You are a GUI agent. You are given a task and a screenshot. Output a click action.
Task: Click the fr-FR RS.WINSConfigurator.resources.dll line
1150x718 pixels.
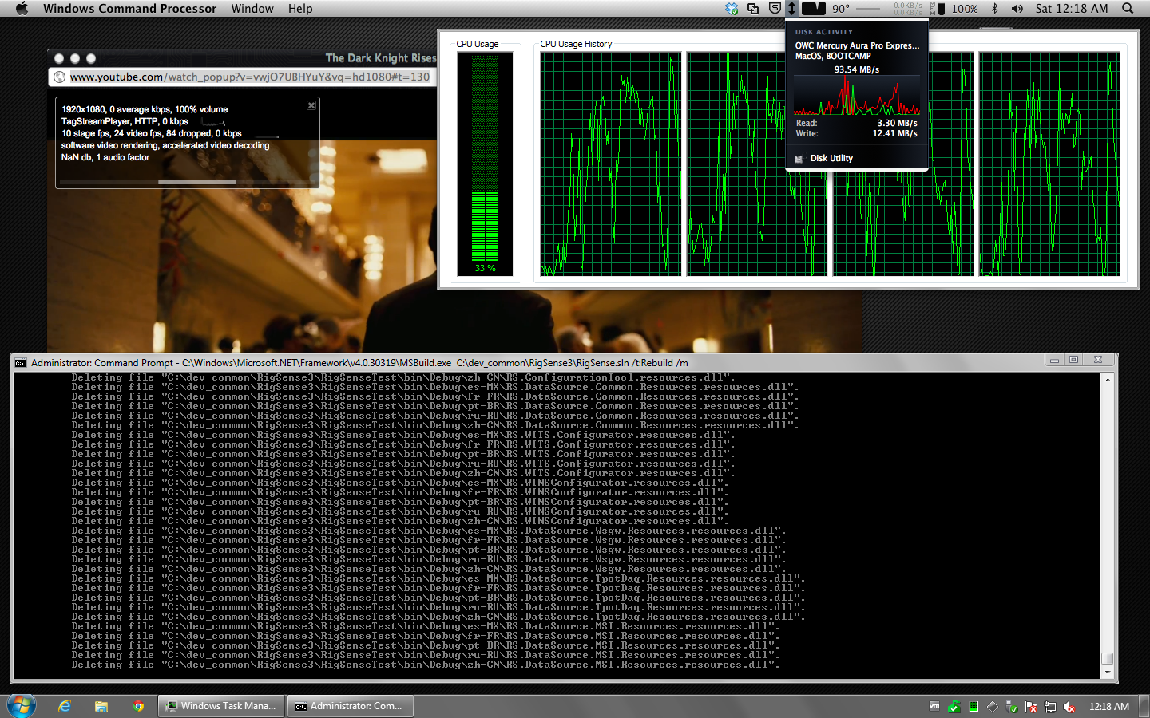click(399, 492)
